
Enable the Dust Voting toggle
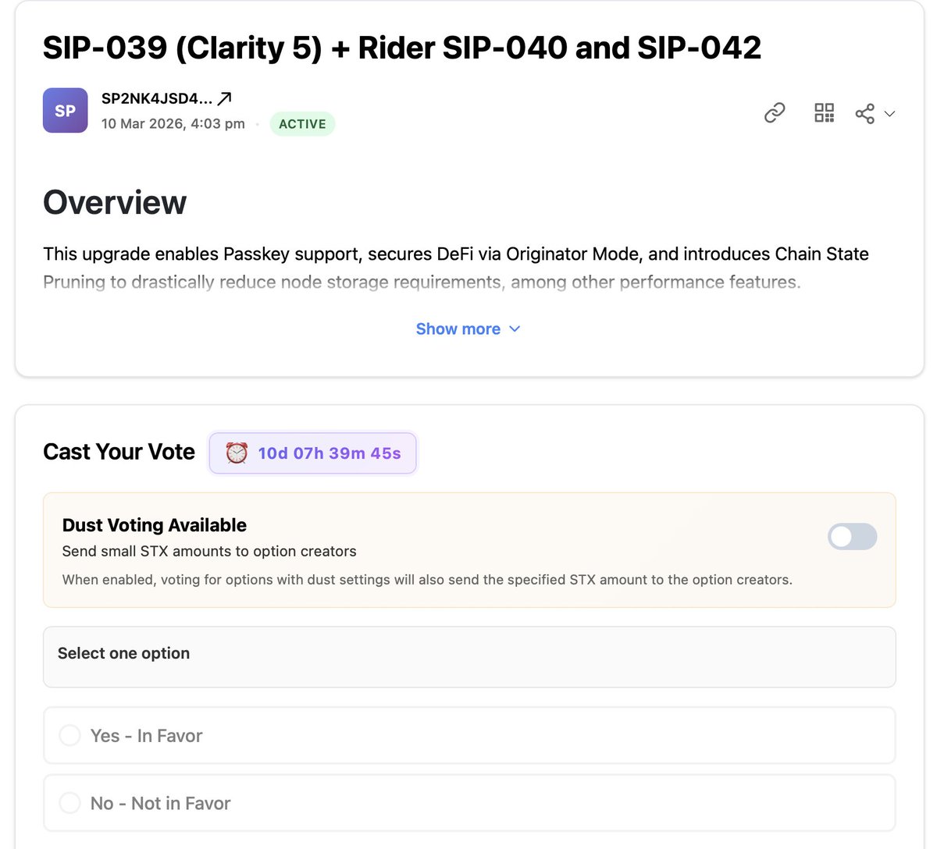point(853,537)
